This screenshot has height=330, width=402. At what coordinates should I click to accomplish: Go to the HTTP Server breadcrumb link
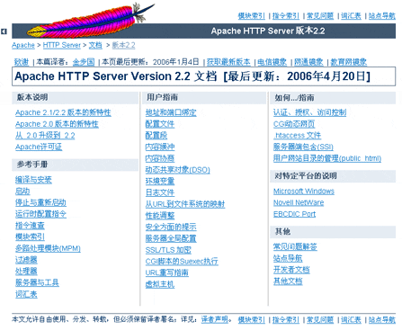[62, 45]
